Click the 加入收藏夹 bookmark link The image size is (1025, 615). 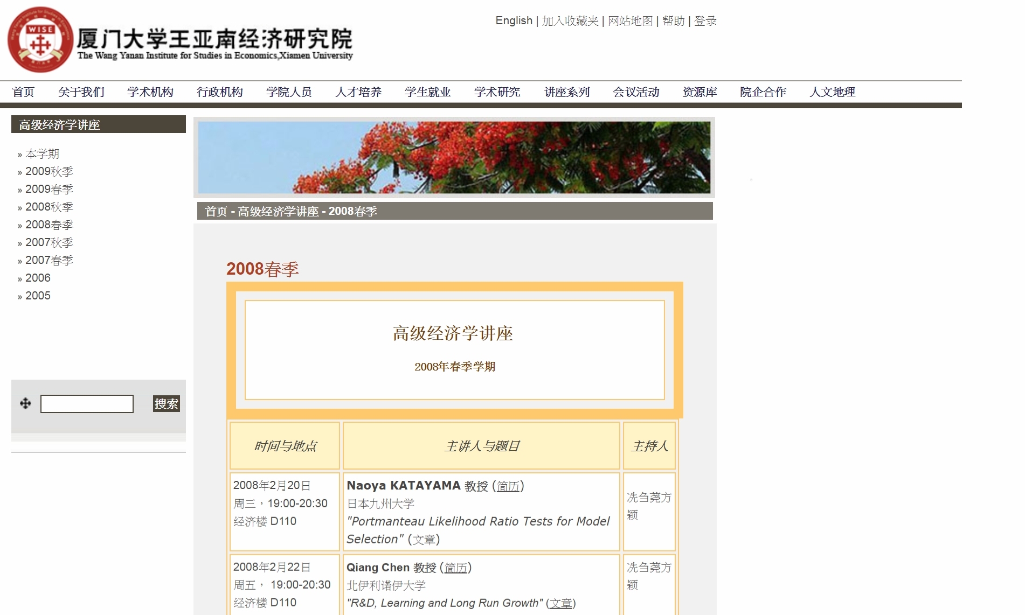[x=570, y=21]
